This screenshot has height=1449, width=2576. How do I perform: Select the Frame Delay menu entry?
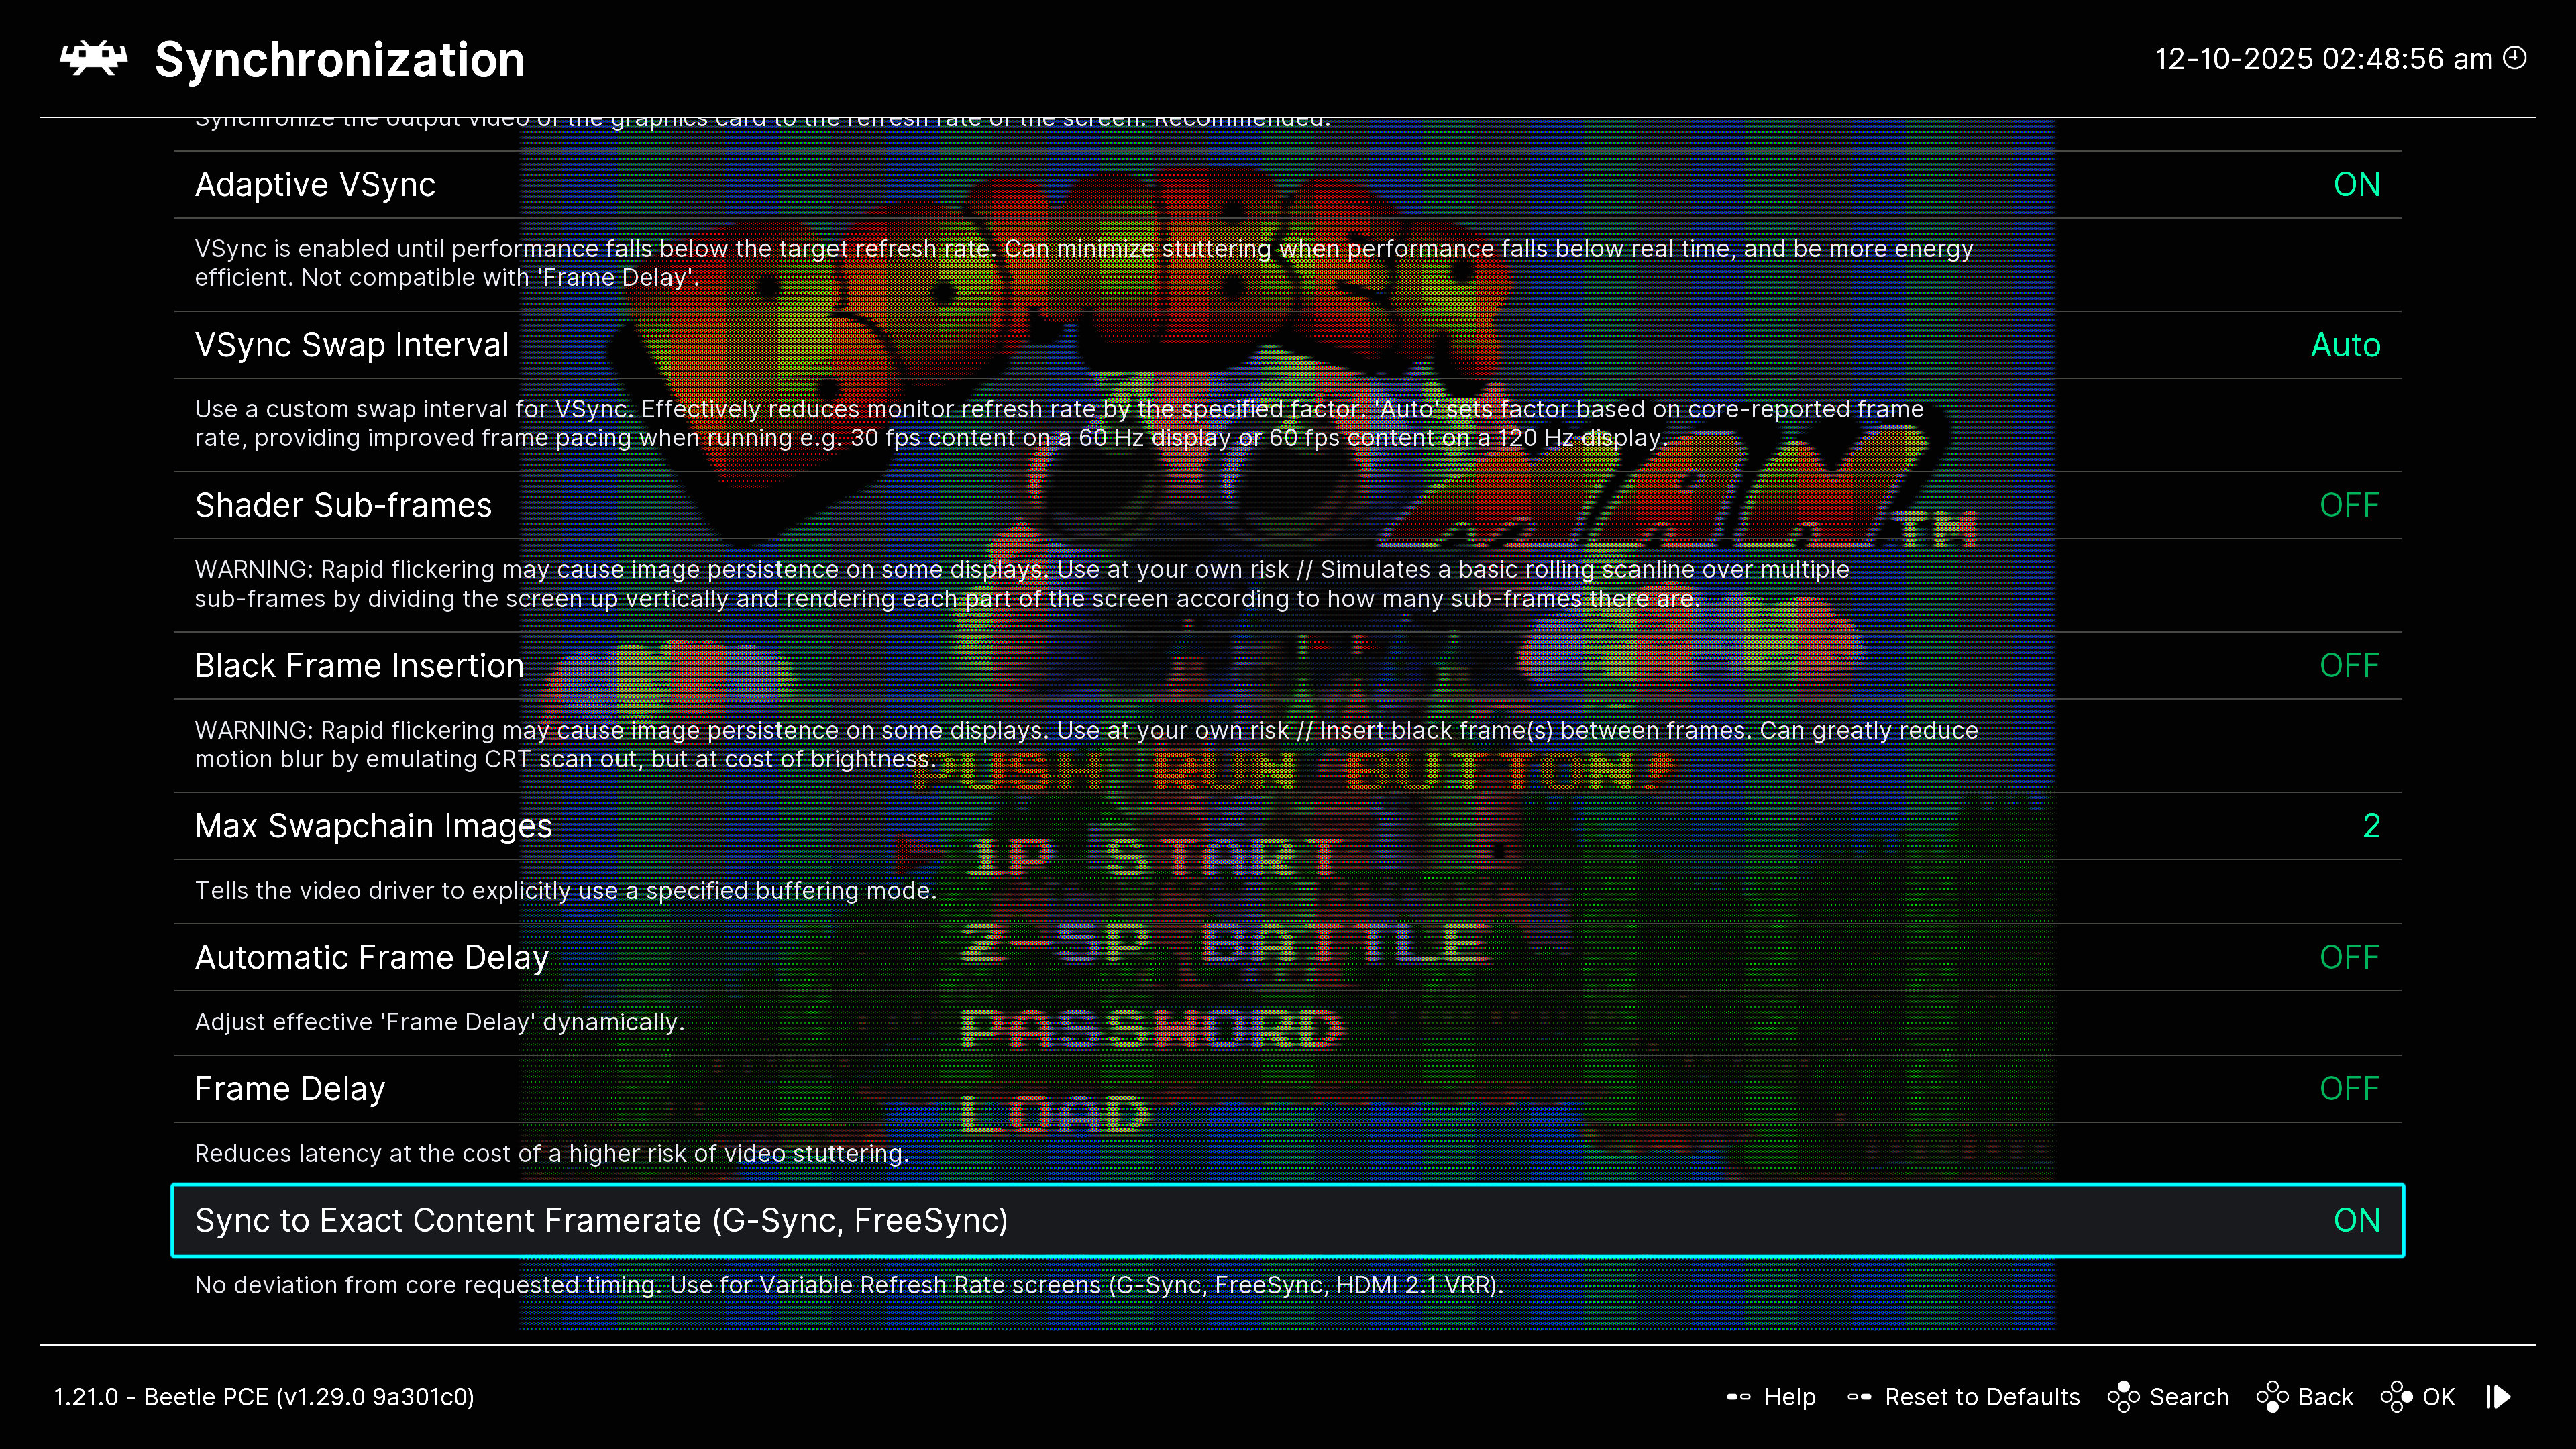pyautogui.click(x=290, y=1089)
